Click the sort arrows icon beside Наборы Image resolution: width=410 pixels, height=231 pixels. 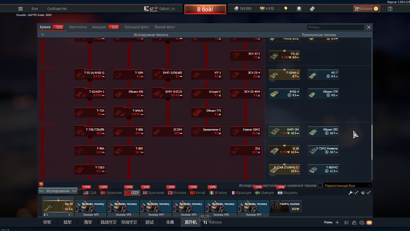click(x=205, y=222)
